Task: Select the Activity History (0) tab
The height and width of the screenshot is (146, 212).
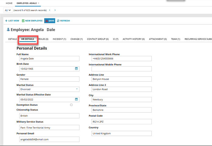Action: 133,39
